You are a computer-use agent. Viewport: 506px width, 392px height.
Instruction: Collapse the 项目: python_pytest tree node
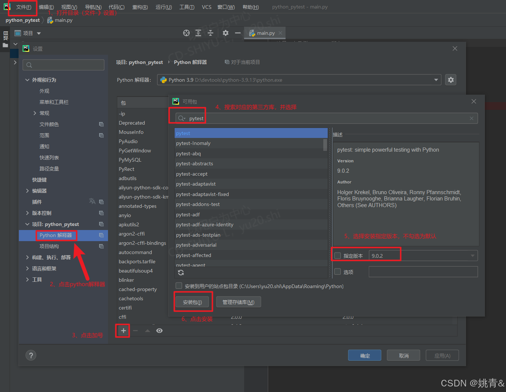pos(27,224)
